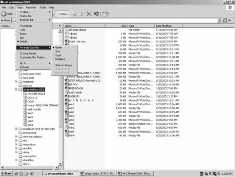
Task: Expand the Go To submenu
Action: coord(34,63)
